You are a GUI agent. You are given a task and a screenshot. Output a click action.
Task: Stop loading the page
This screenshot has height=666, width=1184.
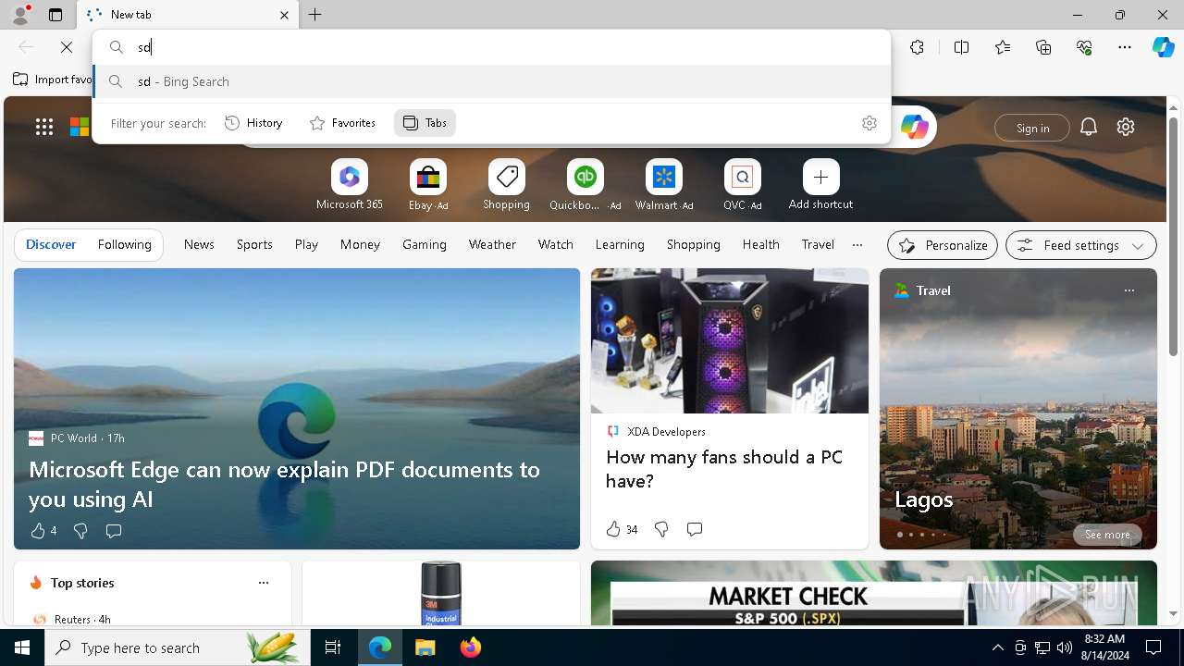coord(67,47)
